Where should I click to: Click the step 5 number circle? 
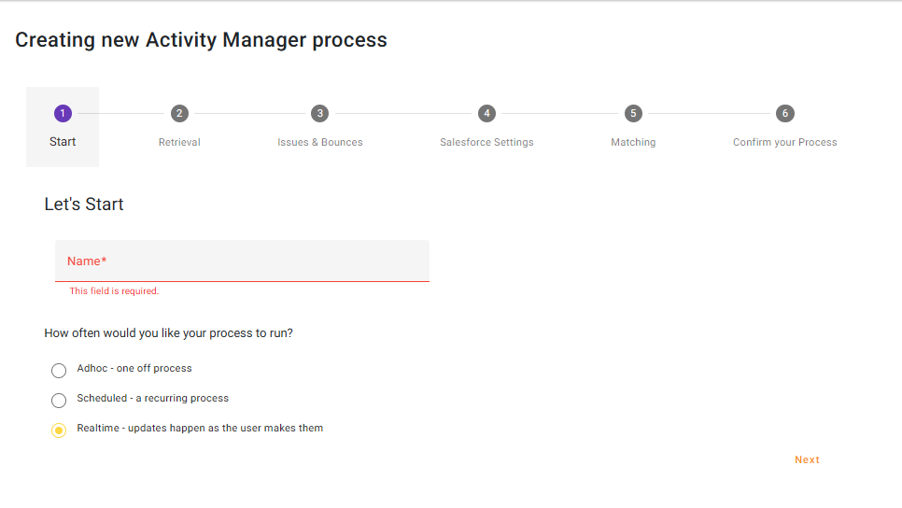(633, 113)
